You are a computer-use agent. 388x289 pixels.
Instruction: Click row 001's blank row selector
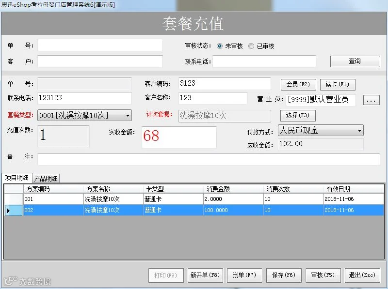click(x=14, y=199)
